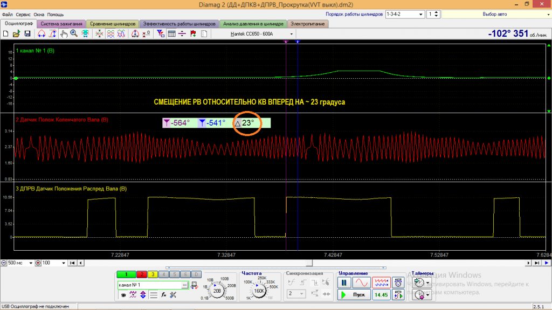This screenshot has height=310, width=552.
Task: Click the AUTO scale arc icon in toolbar
Action: pyautogui.click(x=135, y=34)
